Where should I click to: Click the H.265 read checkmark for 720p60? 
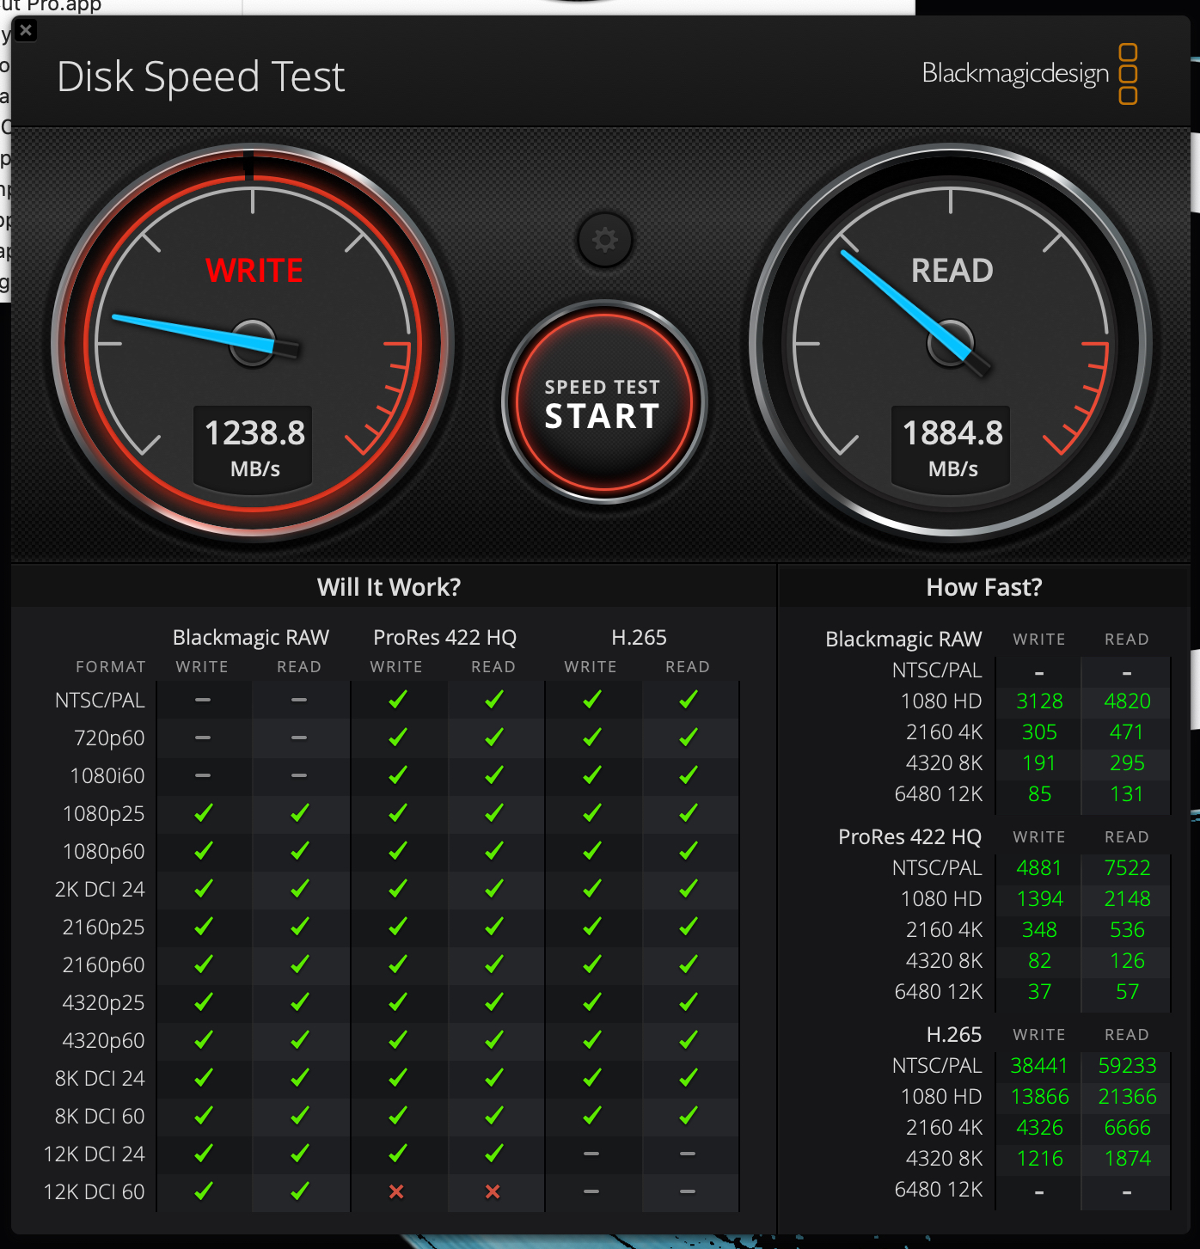[689, 738]
